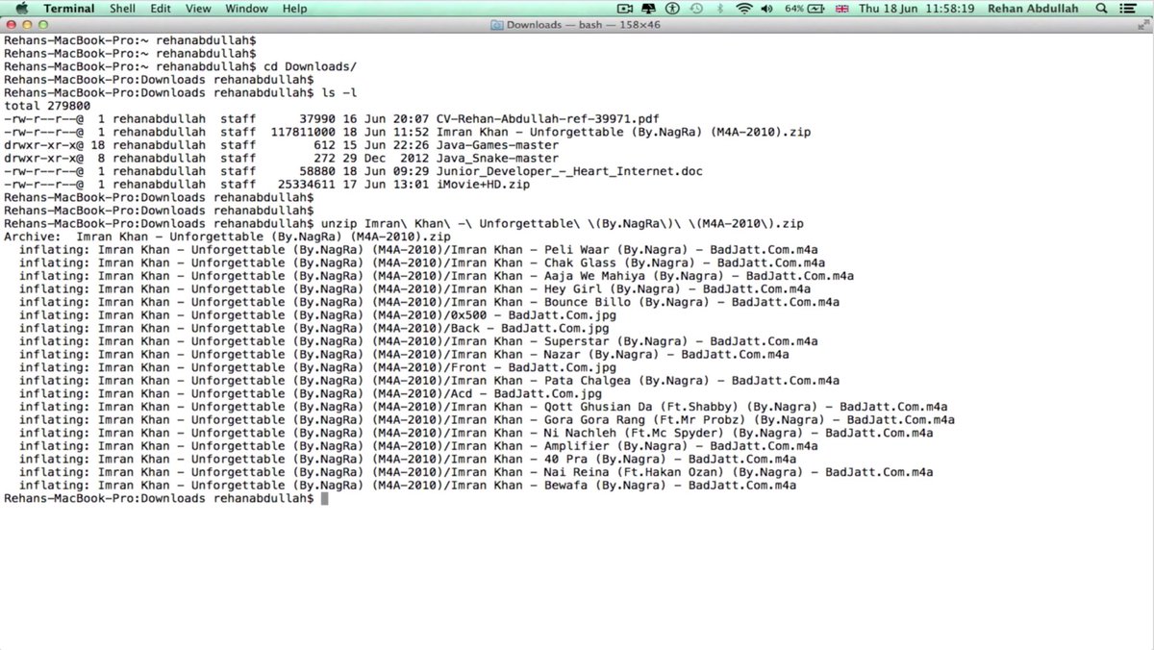This screenshot has height=650, width=1154.
Task: Minimize the Terminal window with yellow button
Action: [27, 25]
